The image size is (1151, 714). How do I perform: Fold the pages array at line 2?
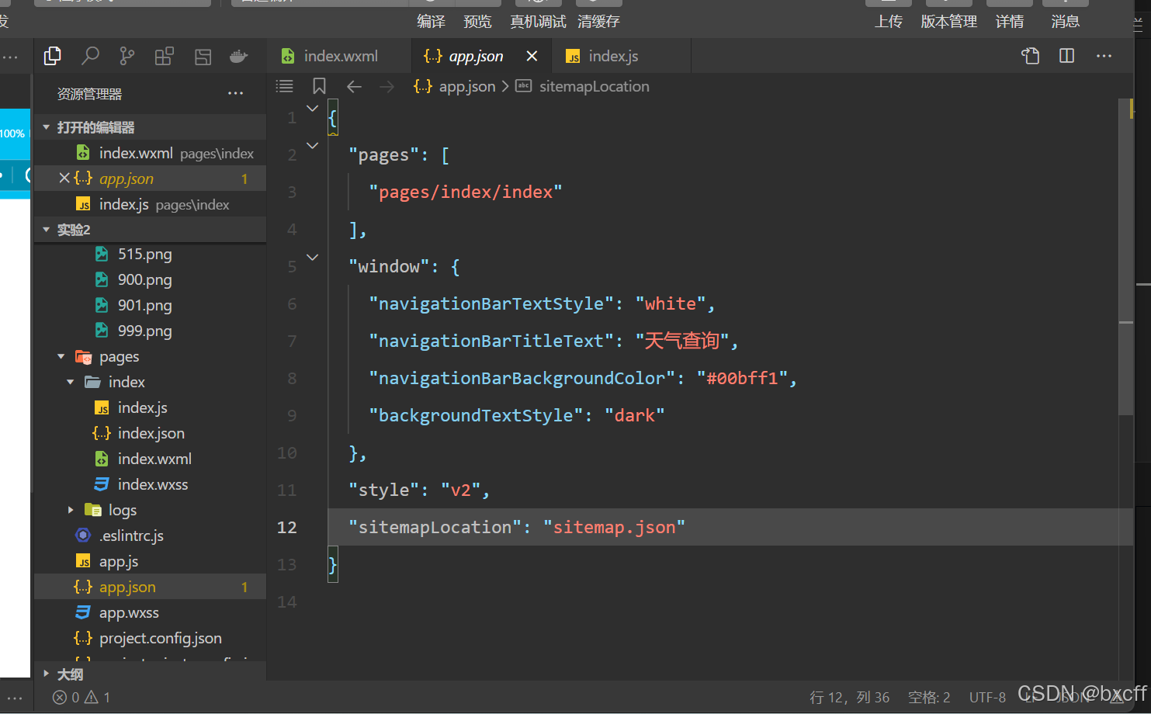pyautogui.click(x=313, y=146)
